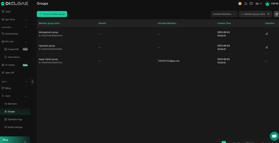
Task: Open Create RPA page
Action: [x=13, y=49]
